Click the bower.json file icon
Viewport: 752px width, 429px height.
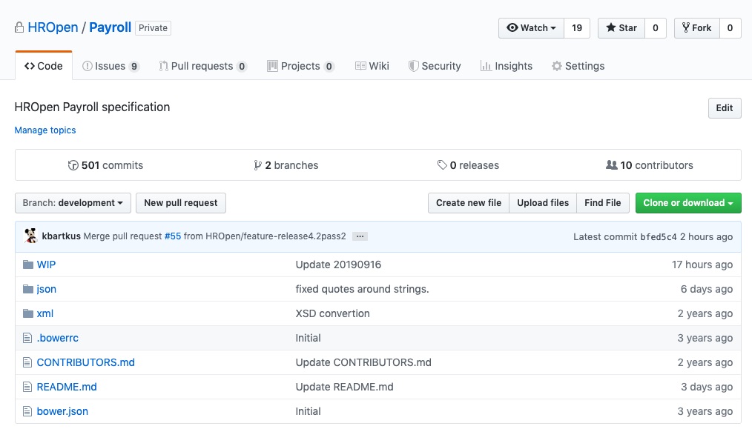27,411
